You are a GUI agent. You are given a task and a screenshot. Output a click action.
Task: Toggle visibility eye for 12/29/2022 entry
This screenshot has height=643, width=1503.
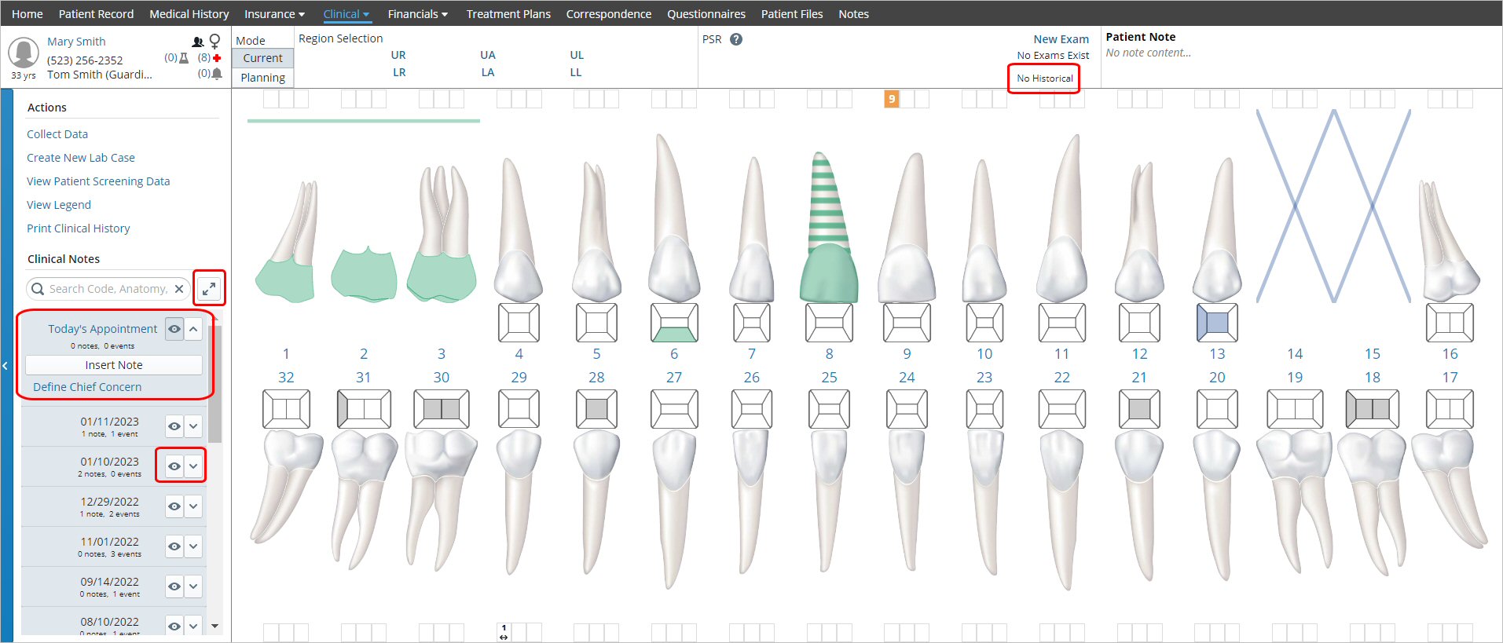(174, 506)
